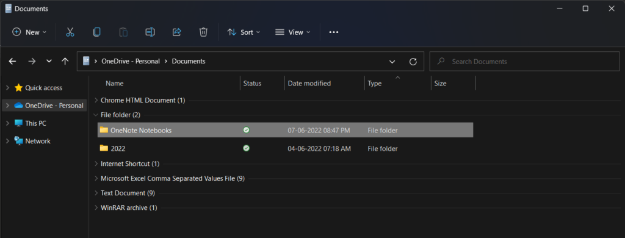Screen dimensions: 625x238
Task: Go forward with the right arrow
Action: coord(32,62)
